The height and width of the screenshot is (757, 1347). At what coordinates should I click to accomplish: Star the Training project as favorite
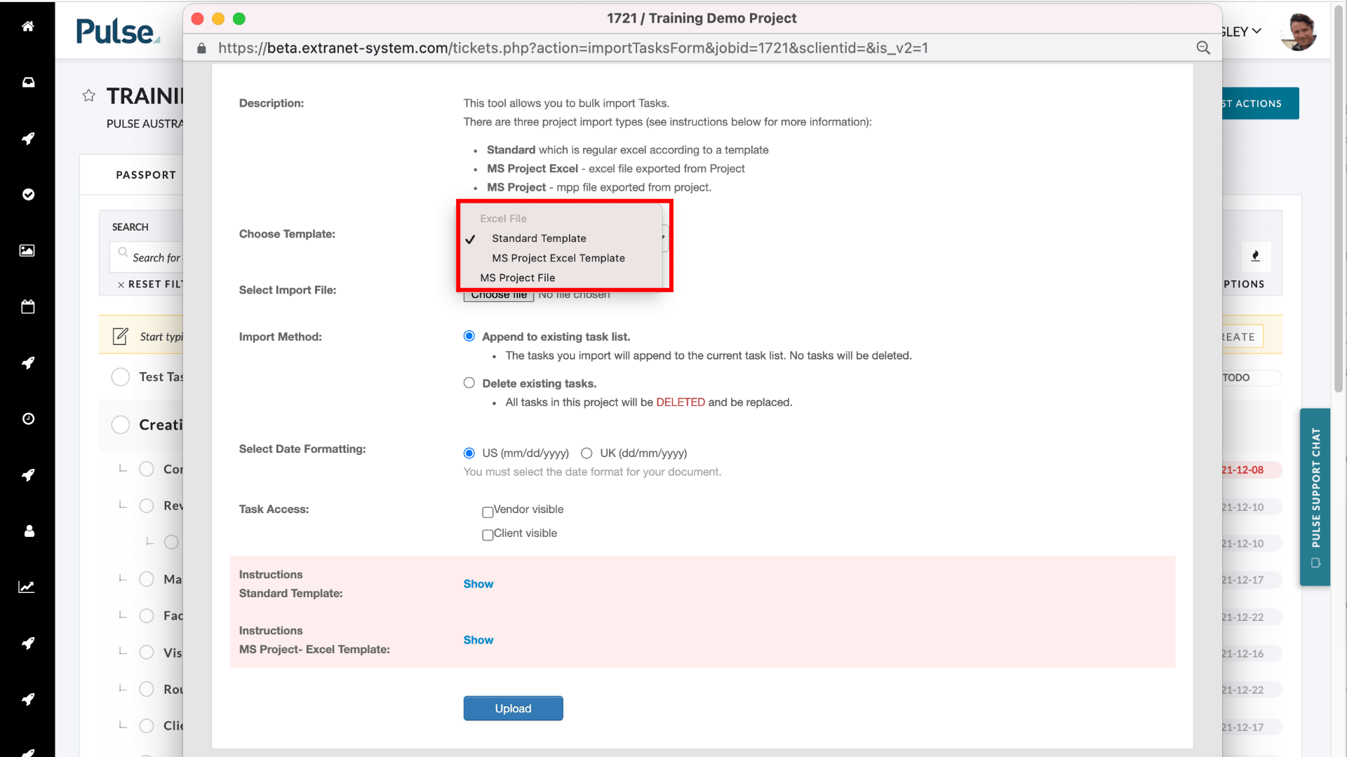[x=88, y=95]
